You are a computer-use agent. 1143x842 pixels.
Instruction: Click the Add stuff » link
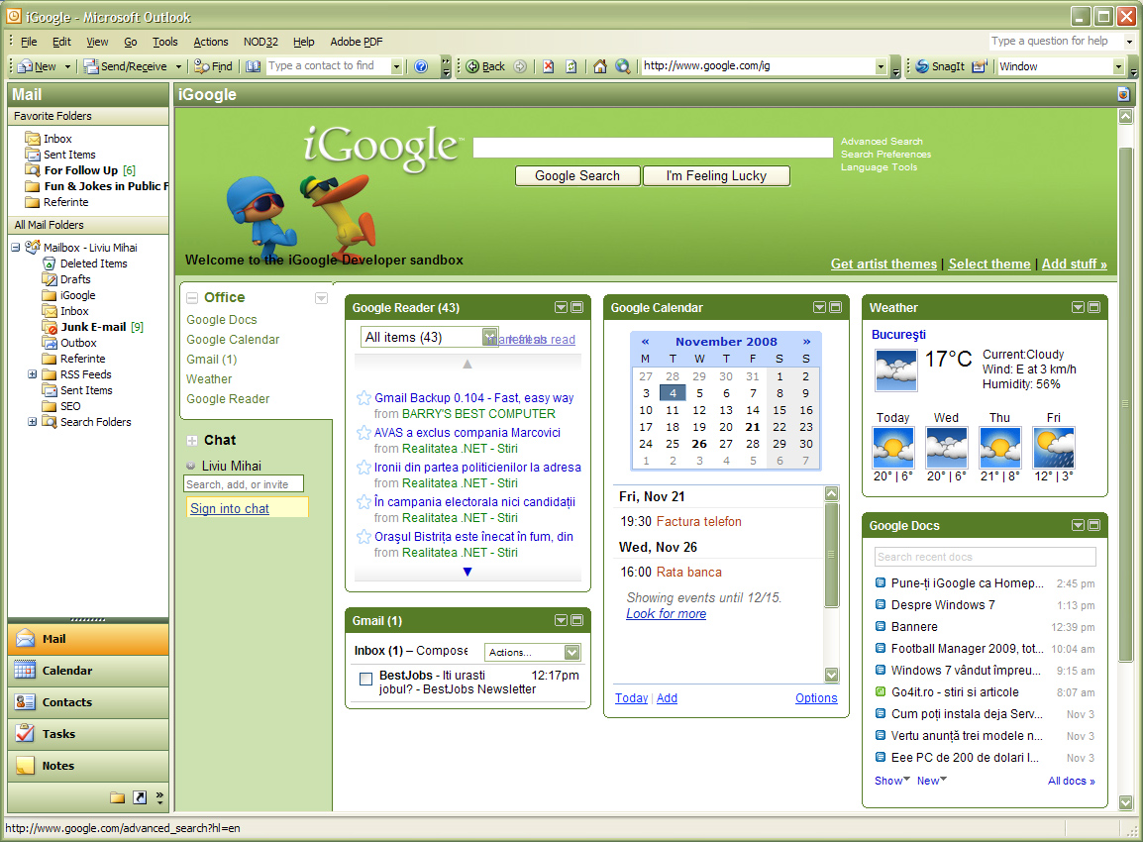pos(1075,263)
